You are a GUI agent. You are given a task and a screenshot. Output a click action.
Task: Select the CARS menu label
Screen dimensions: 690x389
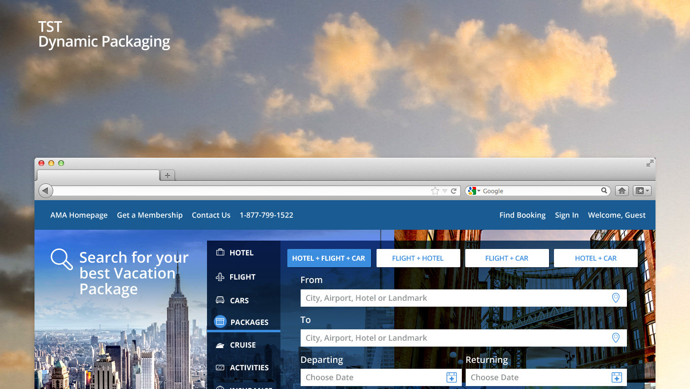[x=240, y=301]
